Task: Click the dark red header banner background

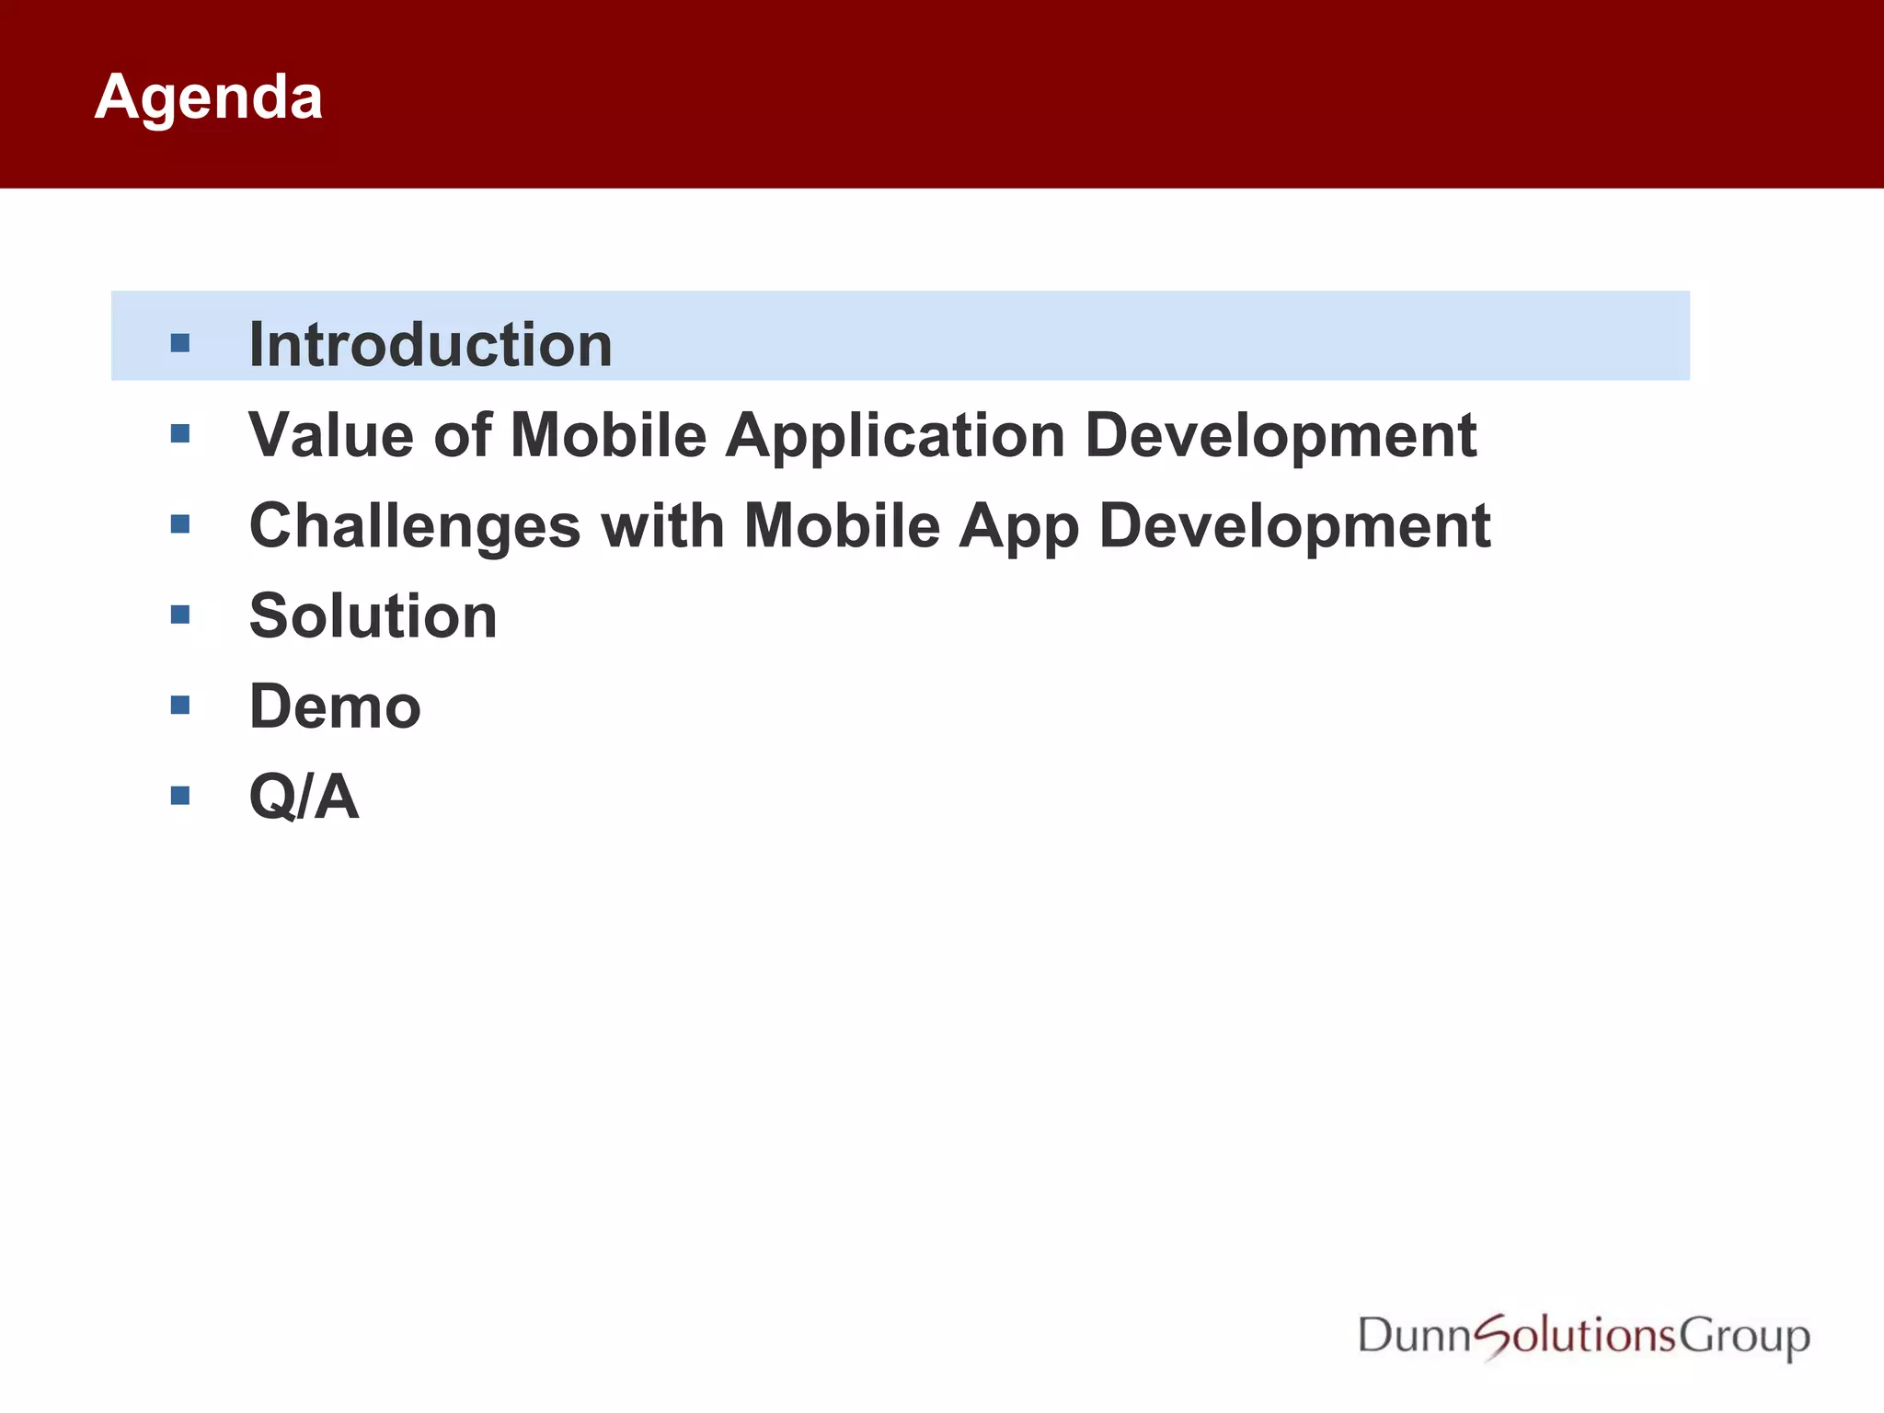Action: (1104, 94)
